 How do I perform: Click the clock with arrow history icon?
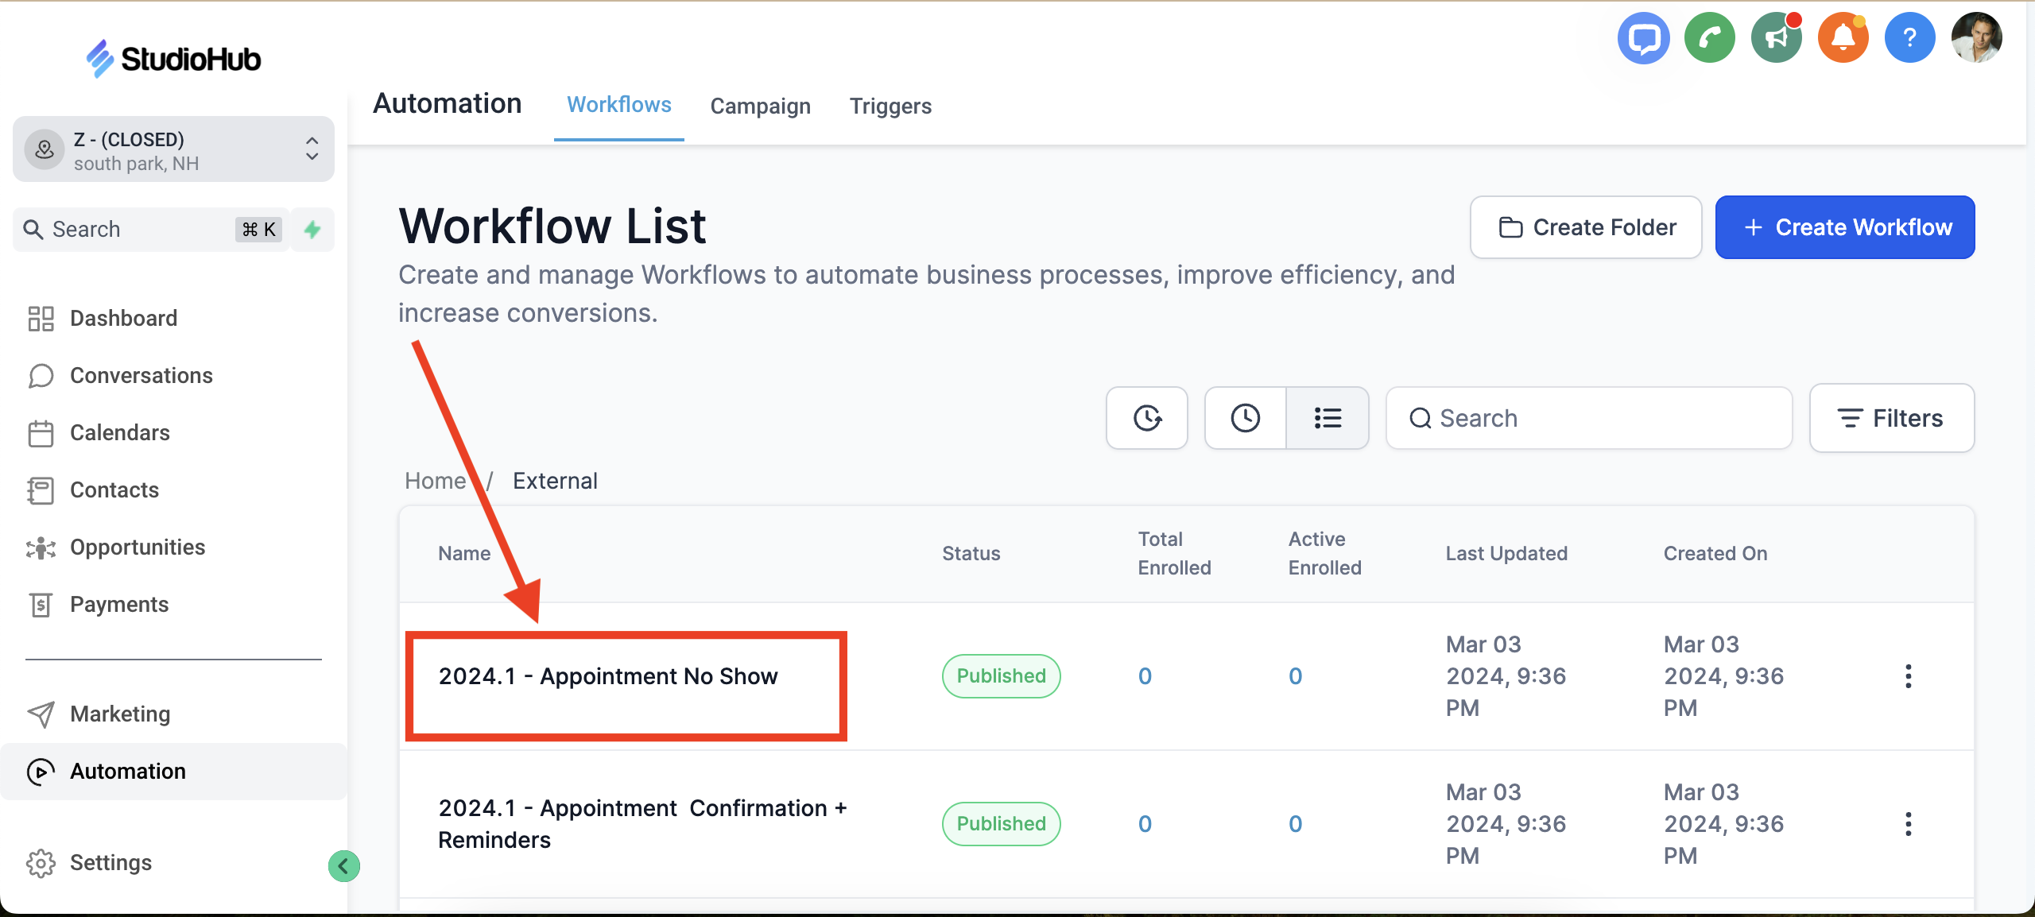[1146, 418]
